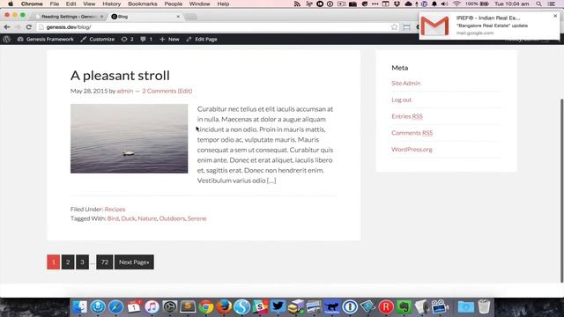Open Entries RSS link

[x=407, y=116]
